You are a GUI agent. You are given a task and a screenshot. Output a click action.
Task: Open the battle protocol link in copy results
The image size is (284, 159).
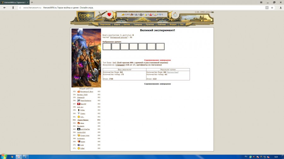[172, 72]
